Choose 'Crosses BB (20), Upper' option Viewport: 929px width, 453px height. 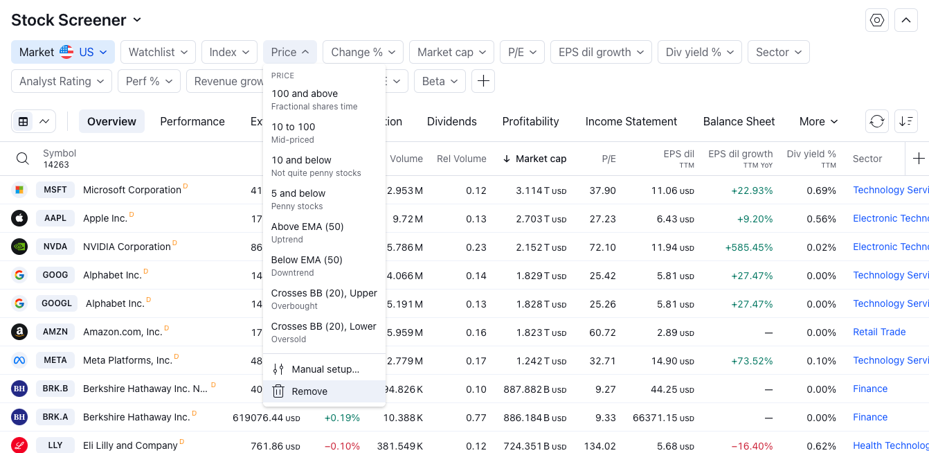(324, 299)
